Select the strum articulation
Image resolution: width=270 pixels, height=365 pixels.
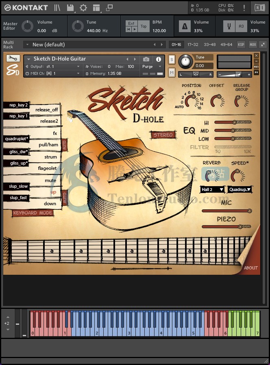(50, 157)
